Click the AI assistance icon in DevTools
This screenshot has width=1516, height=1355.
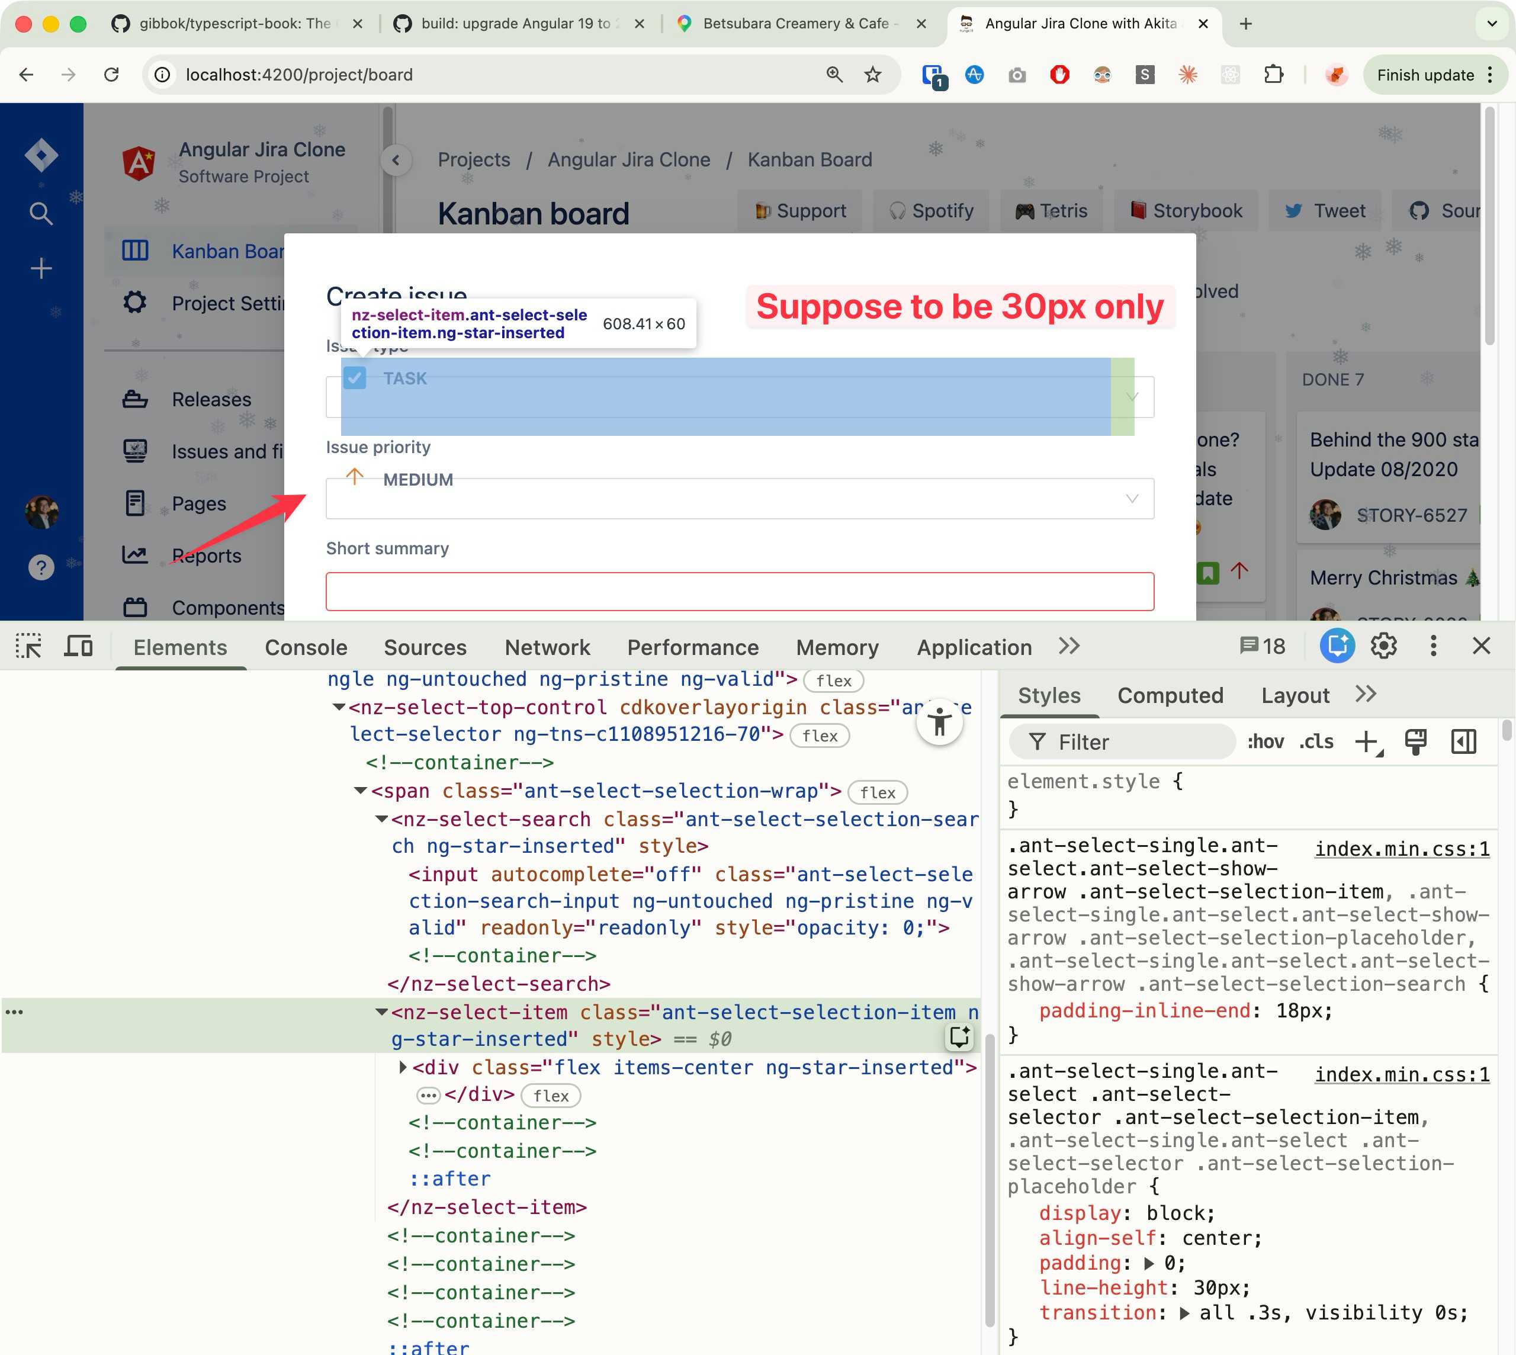coord(1337,646)
